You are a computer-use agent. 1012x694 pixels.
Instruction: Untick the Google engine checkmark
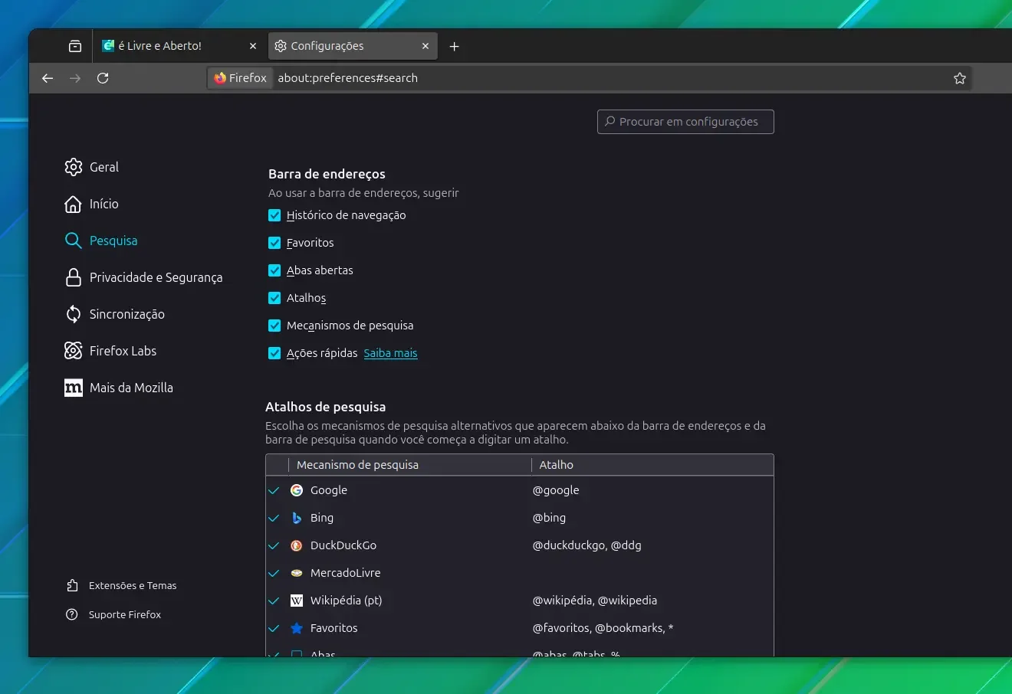pyautogui.click(x=274, y=490)
